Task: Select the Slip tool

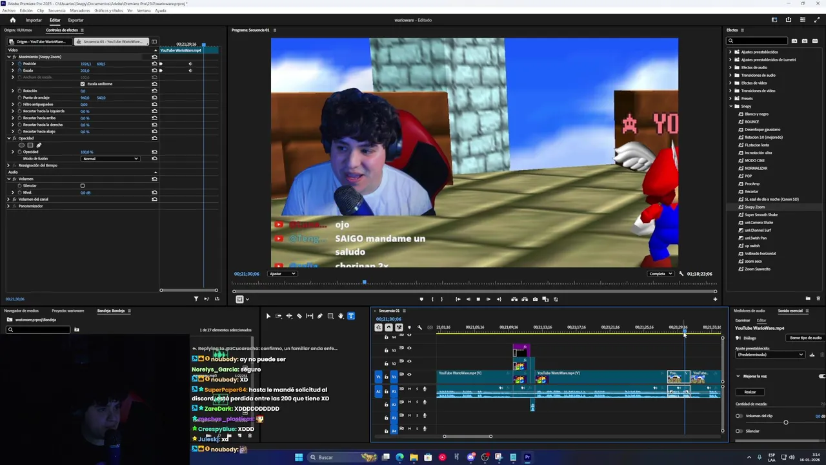Action: tap(310, 316)
